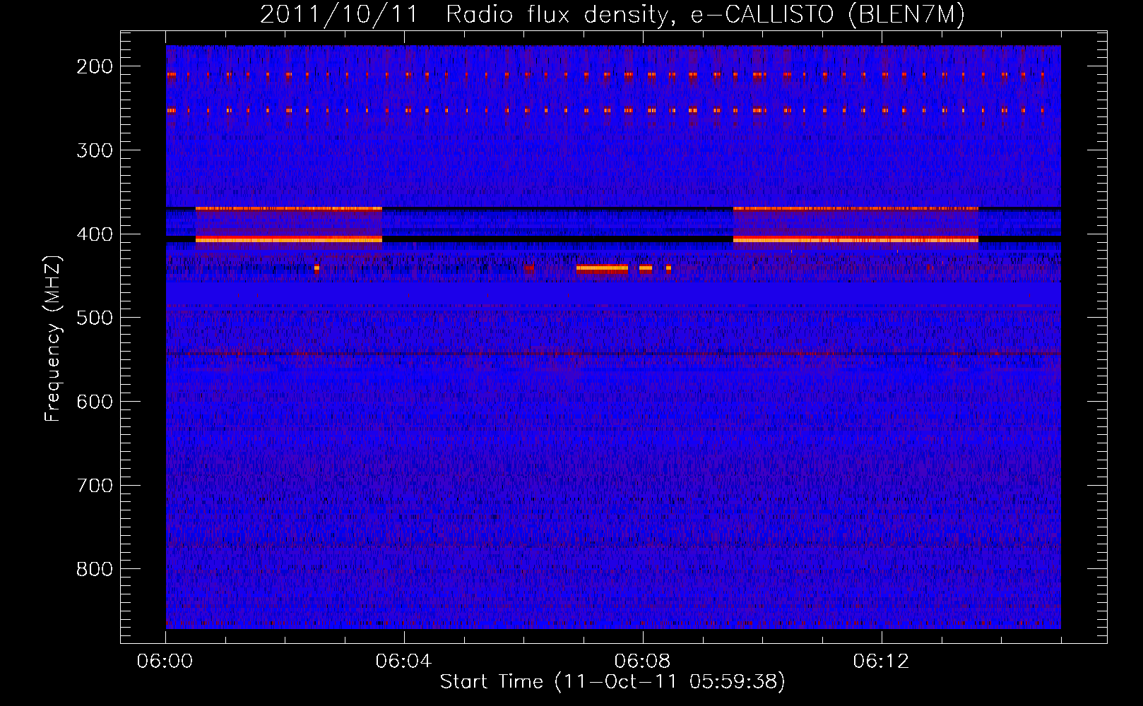Click the plot title "2011/10/11 Radio flux density, e-CALLISTO (BLEN7M)"
1143x706 pixels.
click(x=612, y=14)
